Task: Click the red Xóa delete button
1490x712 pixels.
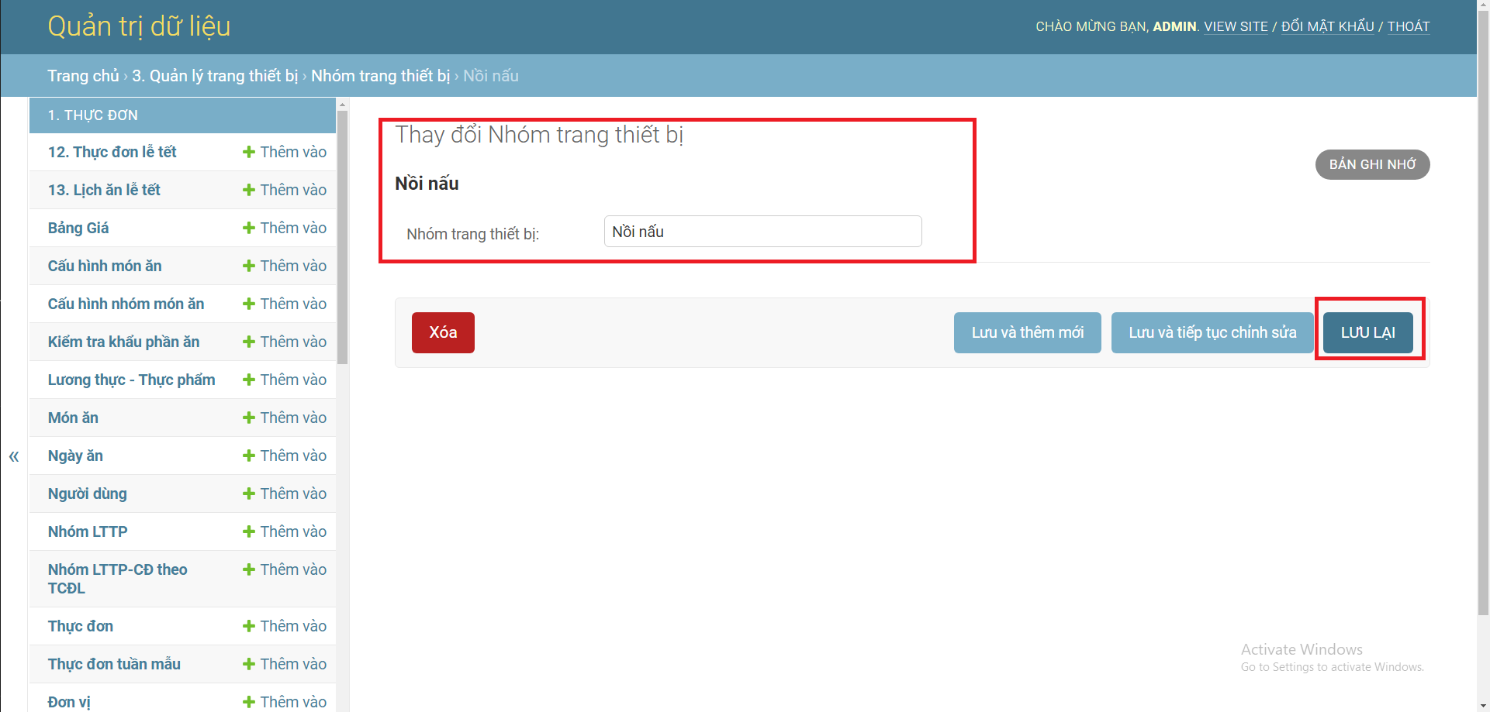Action: (443, 332)
